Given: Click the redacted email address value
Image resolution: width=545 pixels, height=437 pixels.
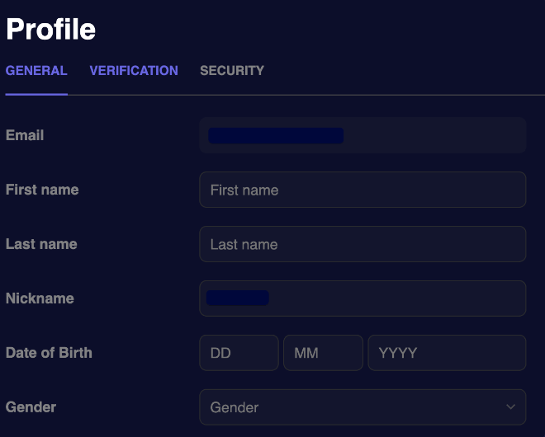Looking at the screenshot, I should (x=276, y=136).
